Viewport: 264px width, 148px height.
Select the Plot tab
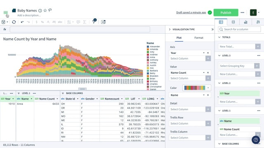(179, 38)
